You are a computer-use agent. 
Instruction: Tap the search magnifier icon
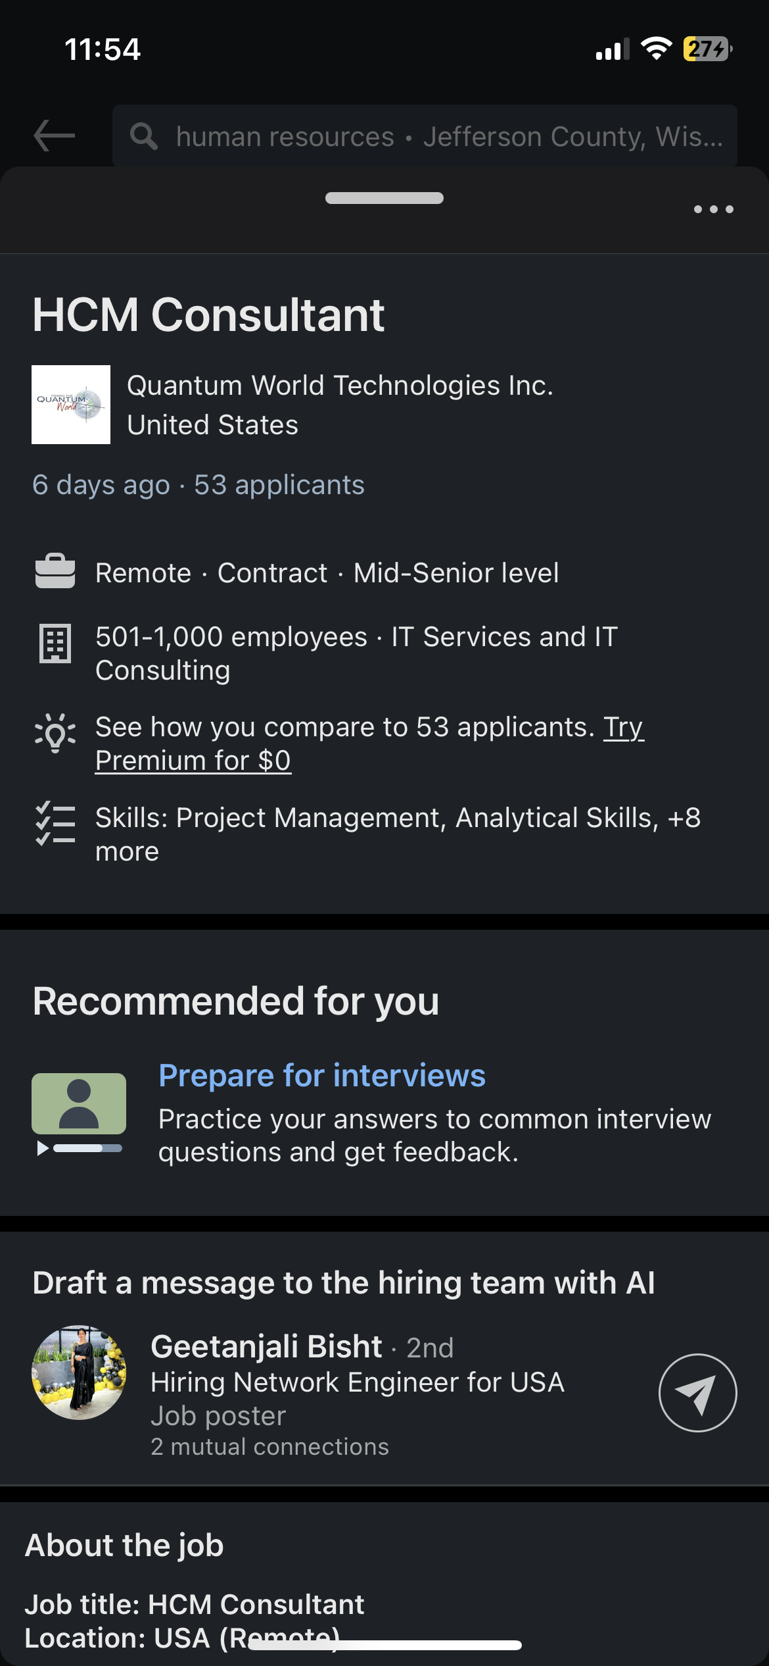[x=143, y=136]
